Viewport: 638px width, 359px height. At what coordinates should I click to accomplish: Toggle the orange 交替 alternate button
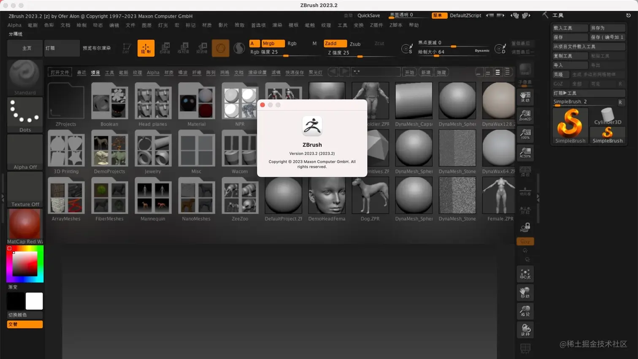tap(25, 324)
